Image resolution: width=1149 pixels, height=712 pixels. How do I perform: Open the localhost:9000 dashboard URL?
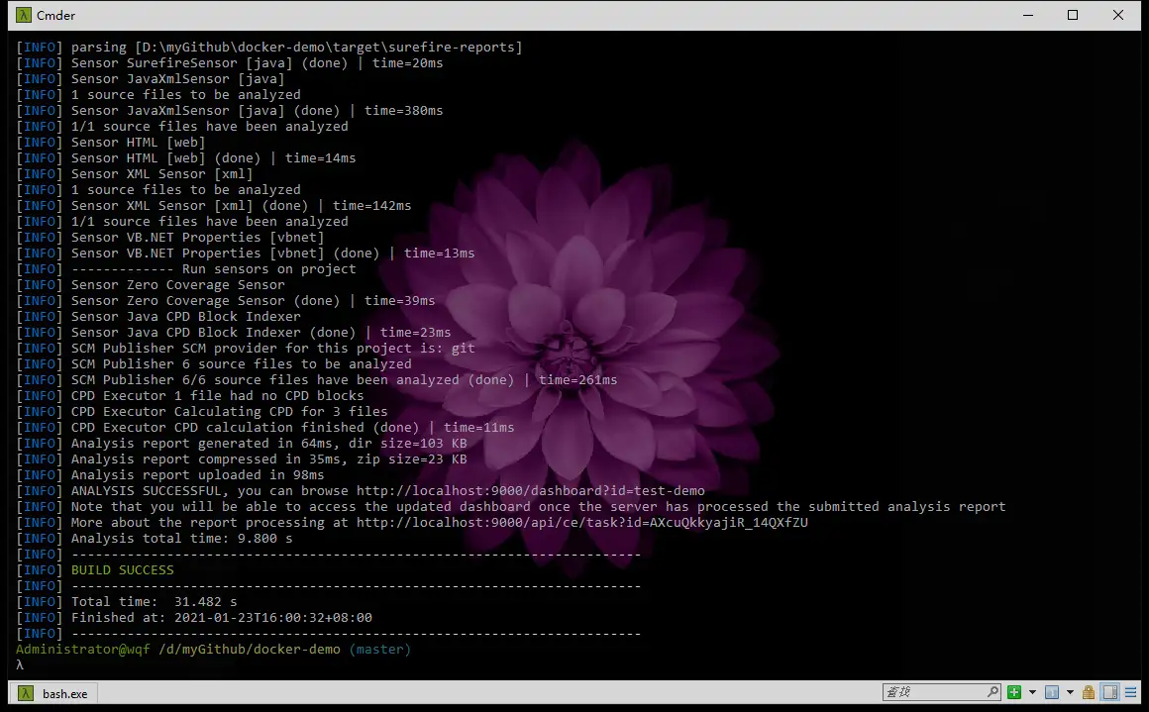click(x=530, y=490)
